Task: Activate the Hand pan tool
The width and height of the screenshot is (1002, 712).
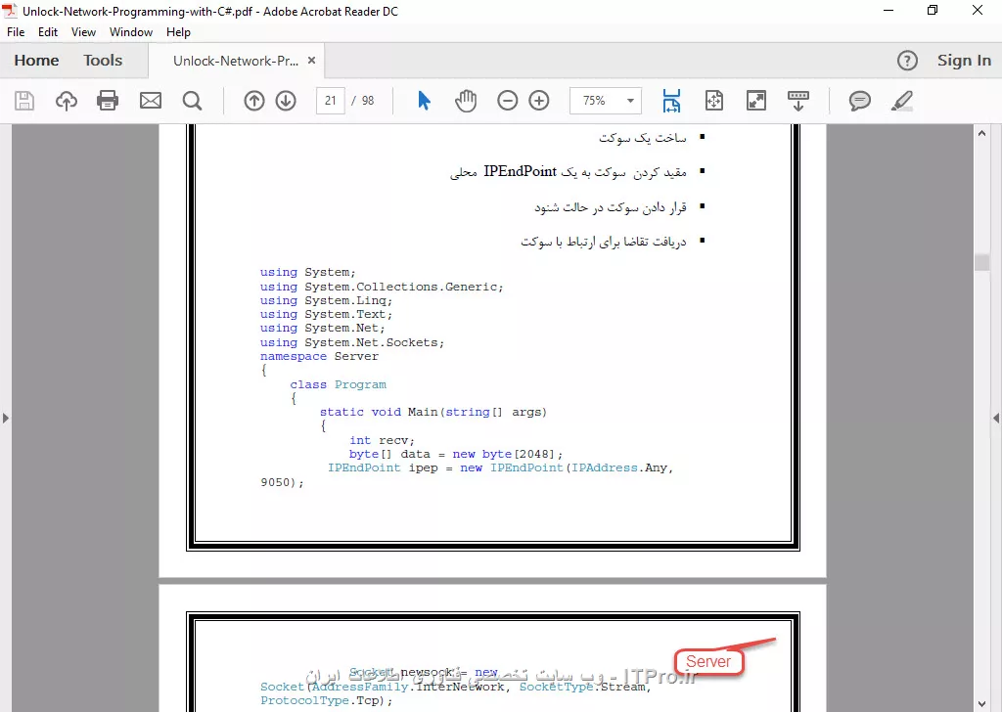Action: click(x=466, y=101)
